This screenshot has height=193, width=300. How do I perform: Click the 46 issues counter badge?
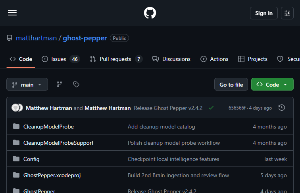point(75,59)
